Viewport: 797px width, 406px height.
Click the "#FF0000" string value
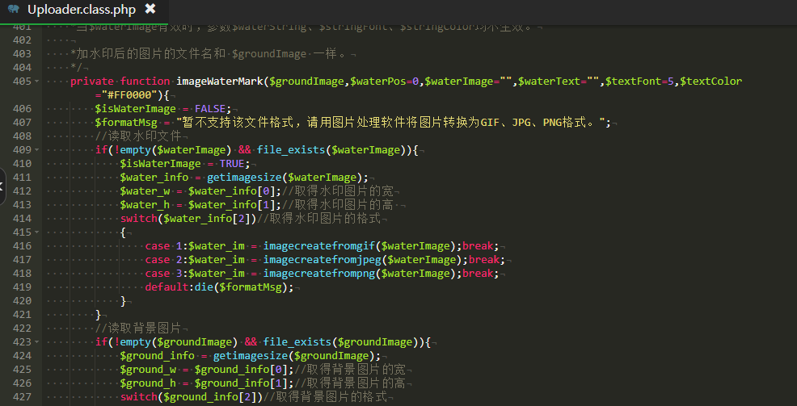[x=129, y=95]
